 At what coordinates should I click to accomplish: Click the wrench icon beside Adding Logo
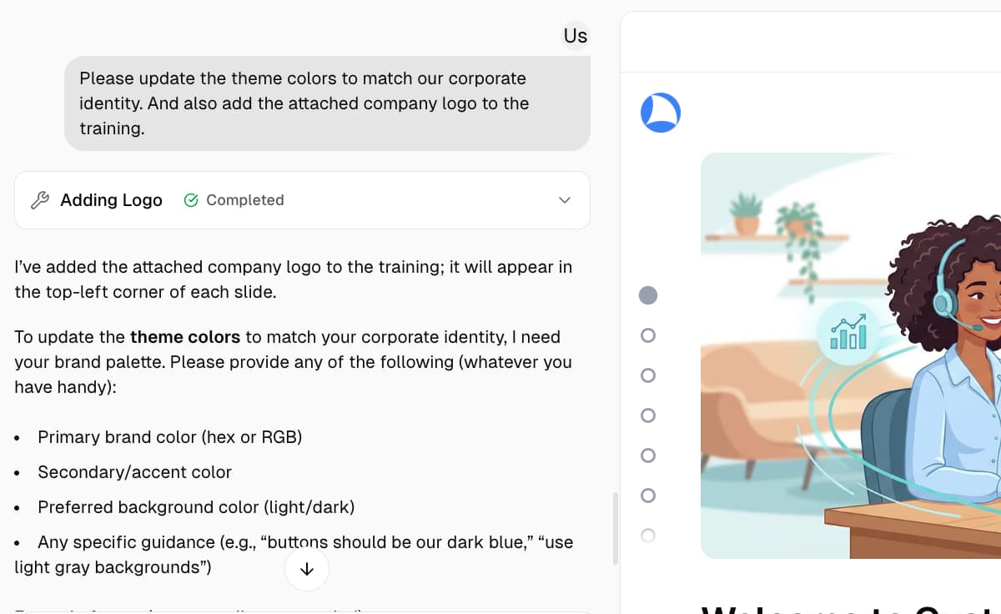pos(39,200)
